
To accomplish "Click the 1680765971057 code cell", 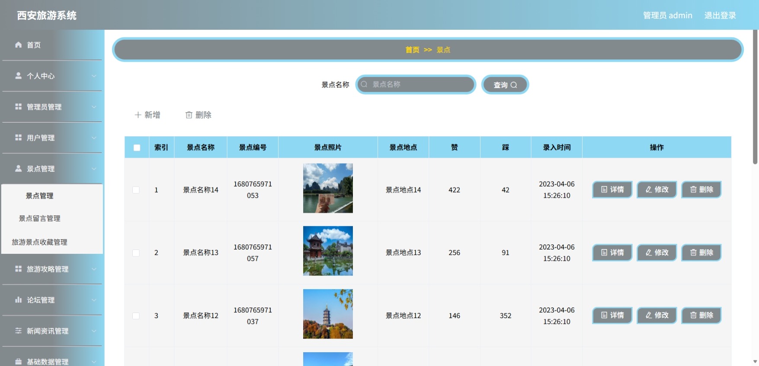I will (253, 253).
